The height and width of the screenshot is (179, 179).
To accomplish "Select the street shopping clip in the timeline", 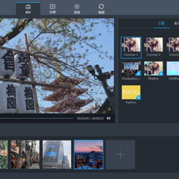I will click(25, 155).
